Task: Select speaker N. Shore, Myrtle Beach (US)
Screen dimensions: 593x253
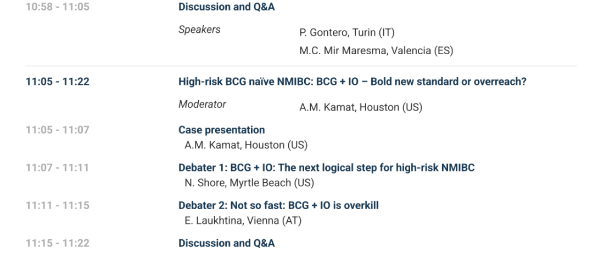Action: [x=249, y=182]
